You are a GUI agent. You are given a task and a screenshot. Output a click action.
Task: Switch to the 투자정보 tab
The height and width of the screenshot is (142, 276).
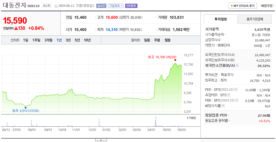pyautogui.click(x=221, y=19)
